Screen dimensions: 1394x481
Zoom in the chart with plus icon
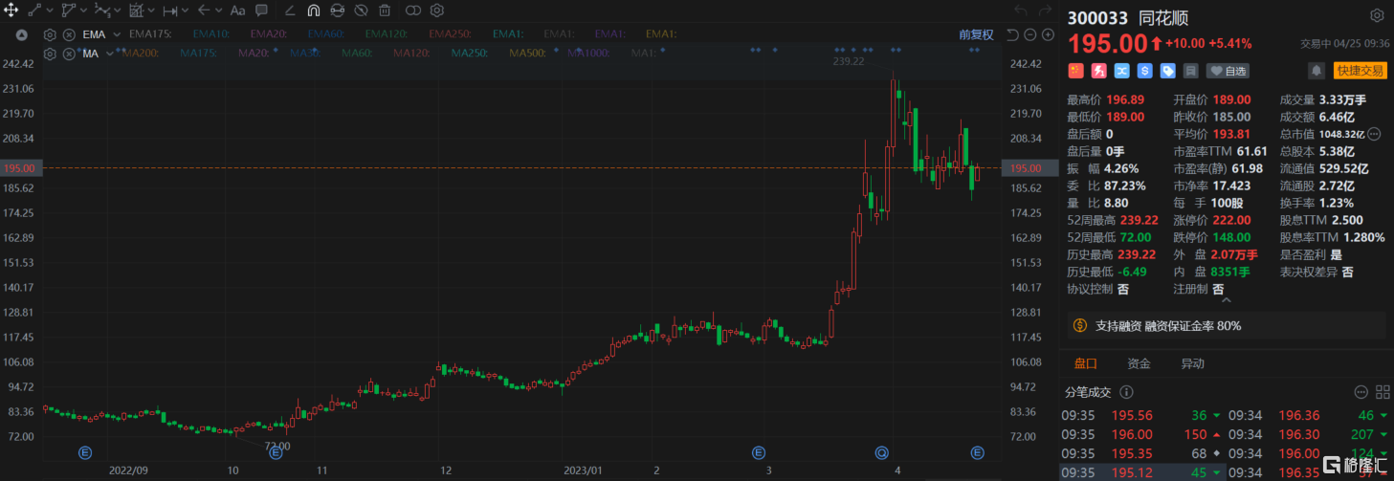1048,33
